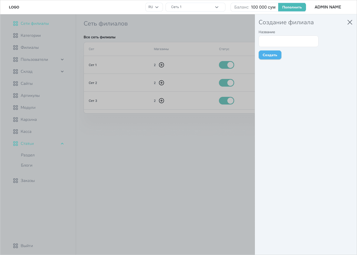This screenshot has height=255, width=357.
Task: Click the grid icon beside Выйти
Action: click(16, 246)
